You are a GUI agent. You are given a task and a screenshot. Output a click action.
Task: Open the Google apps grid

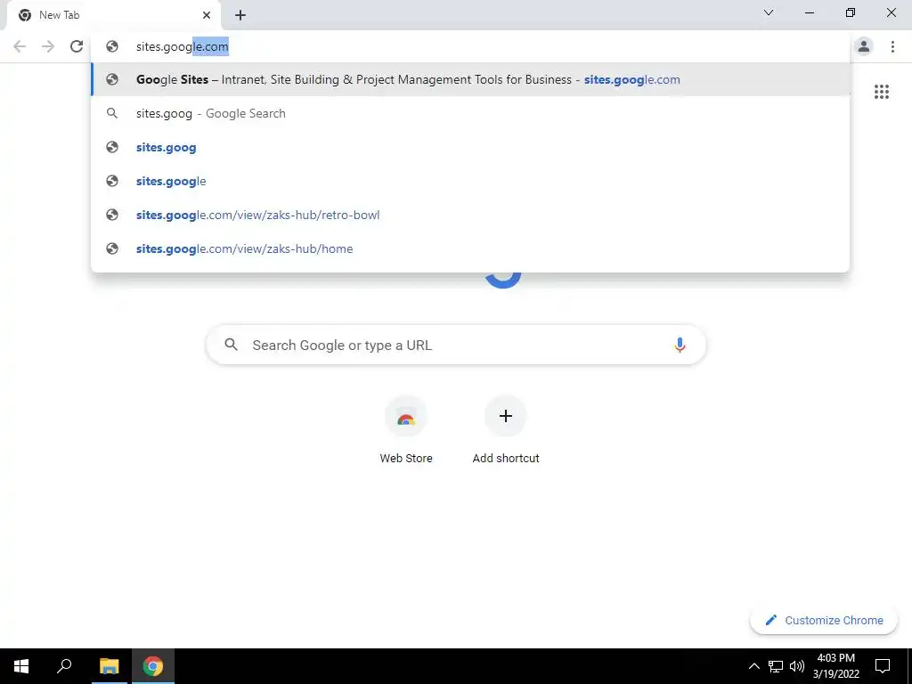[x=881, y=92]
